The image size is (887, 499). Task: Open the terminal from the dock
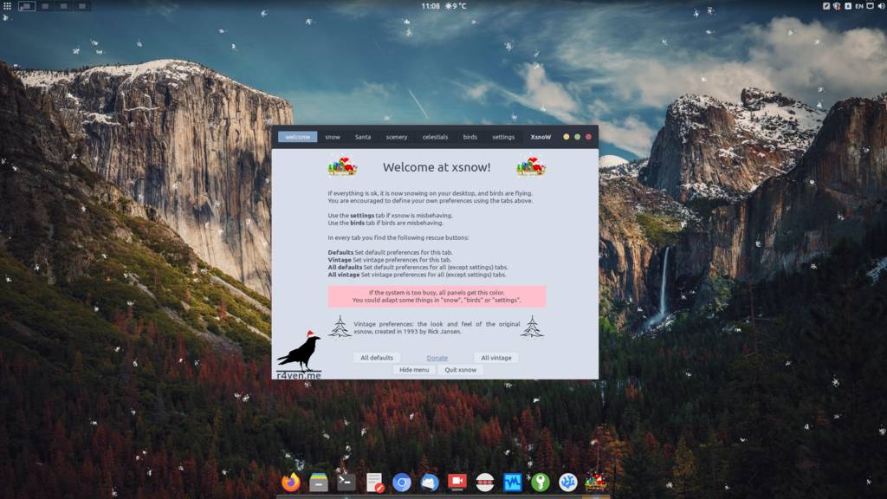(x=346, y=482)
